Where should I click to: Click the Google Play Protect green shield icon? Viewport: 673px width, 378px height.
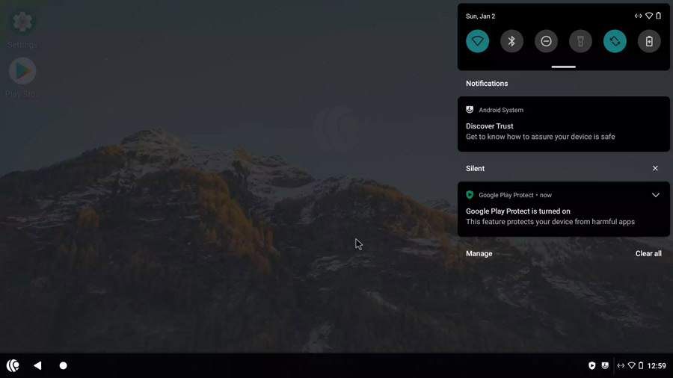(x=470, y=195)
